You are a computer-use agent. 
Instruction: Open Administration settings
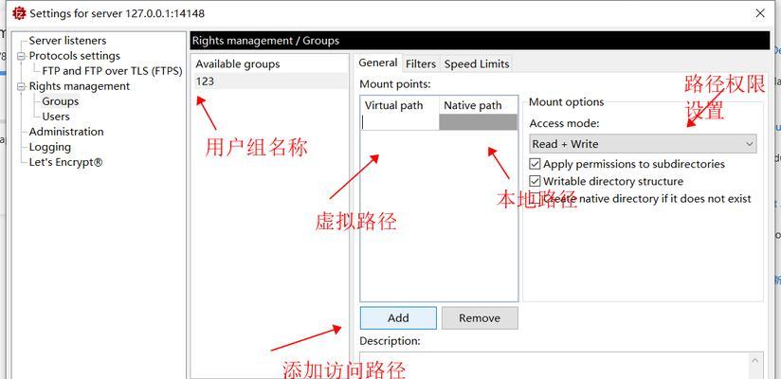pyautogui.click(x=66, y=132)
